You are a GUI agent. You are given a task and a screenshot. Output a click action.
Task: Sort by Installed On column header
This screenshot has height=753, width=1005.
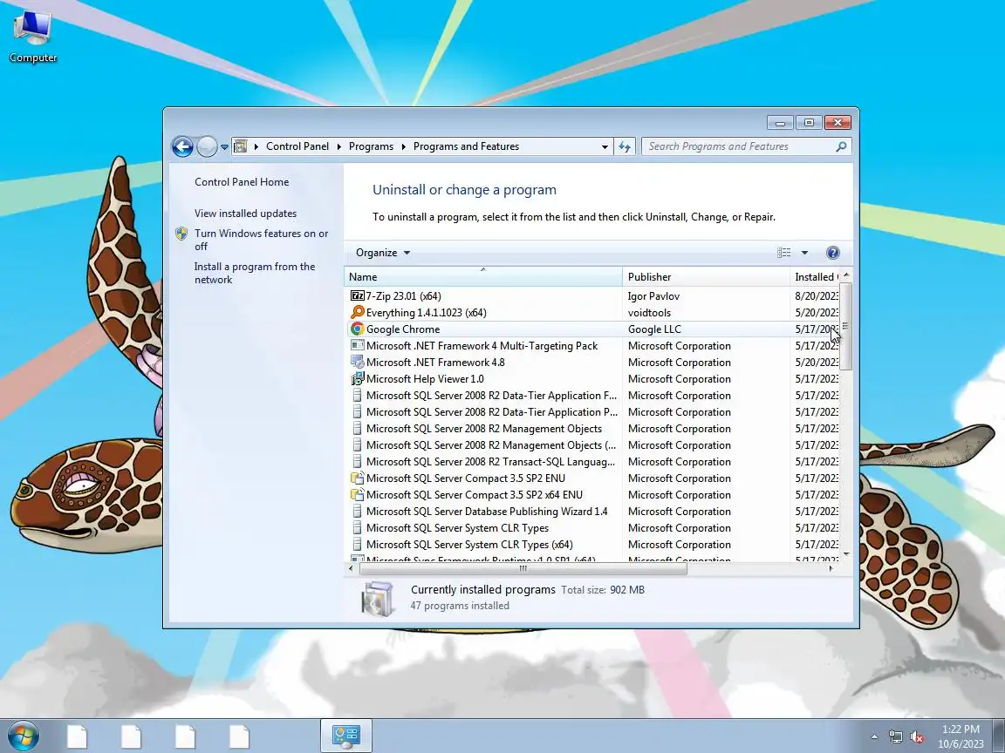coord(815,276)
